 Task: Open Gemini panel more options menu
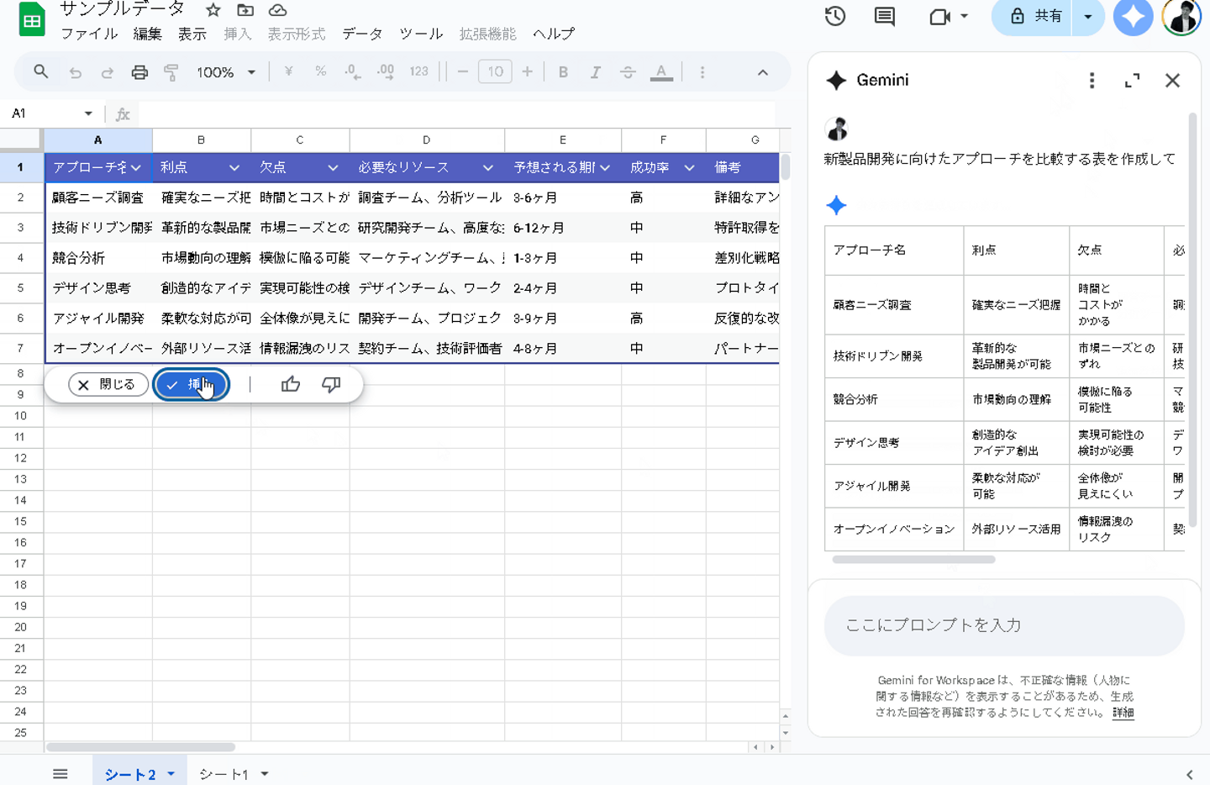1092,81
